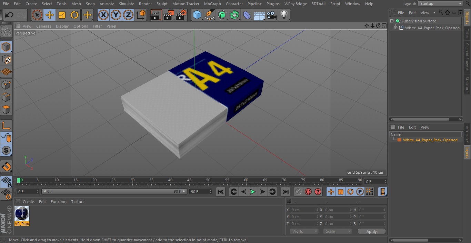Toggle record active objects button
Image resolution: width=471 pixels, height=243 pixels.
299,192
